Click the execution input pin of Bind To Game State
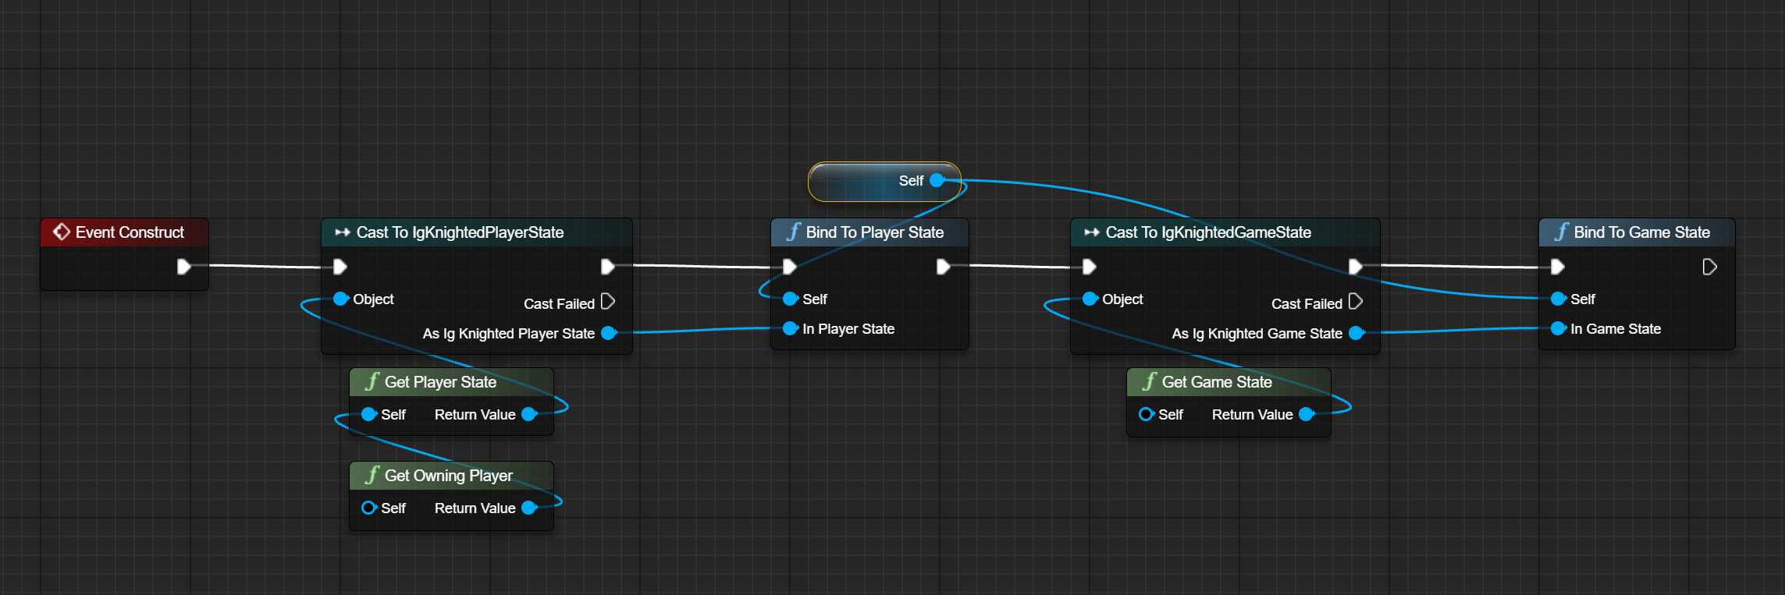Viewport: 1785px width, 595px height. 1558,267
